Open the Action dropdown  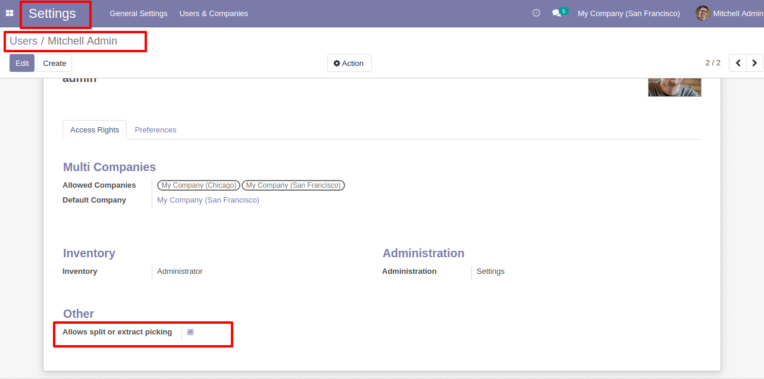349,63
